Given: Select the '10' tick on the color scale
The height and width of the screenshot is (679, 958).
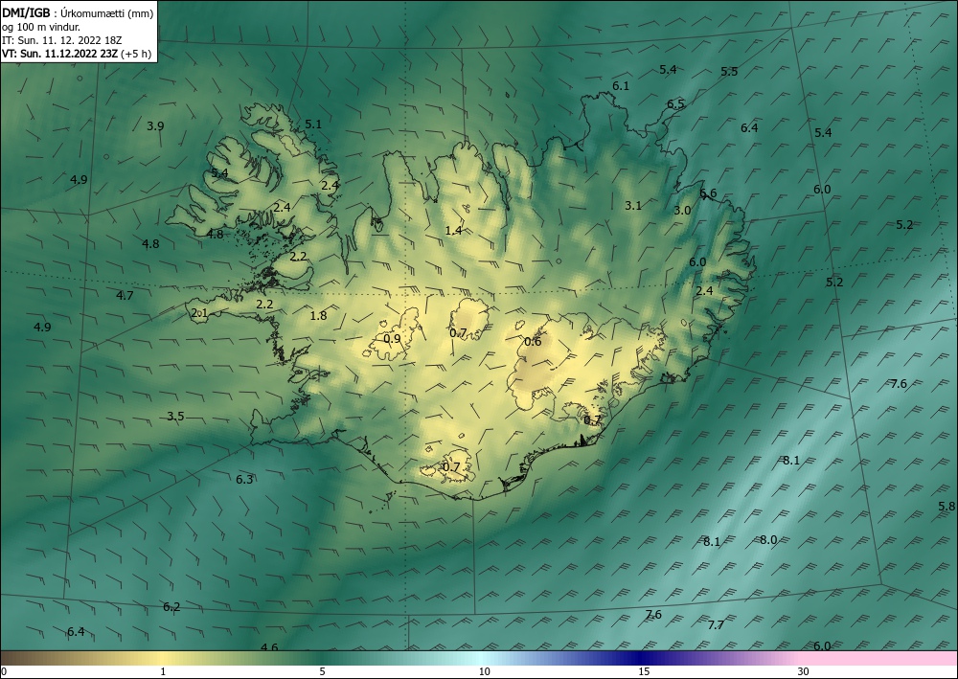Looking at the screenshot, I should pyautogui.click(x=484, y=671).
